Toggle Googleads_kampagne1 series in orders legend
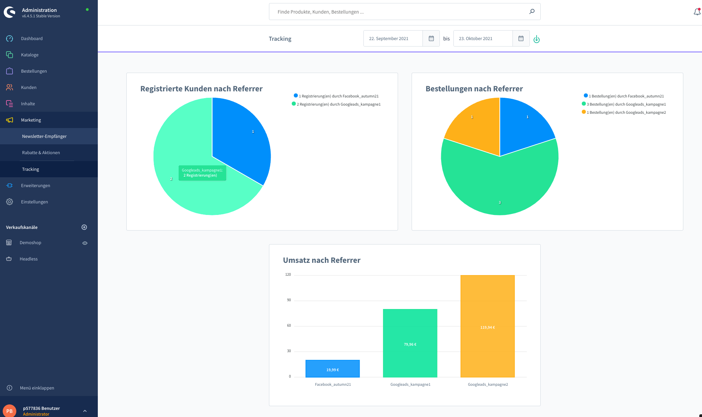This screenshot has height=417, width=702. pyautogui.click(x=624, y=104)
